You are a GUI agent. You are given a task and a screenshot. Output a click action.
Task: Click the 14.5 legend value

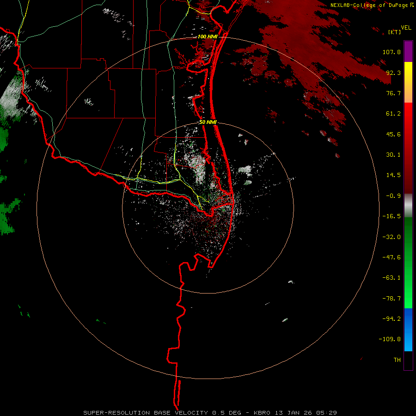(x=393, y=175)
